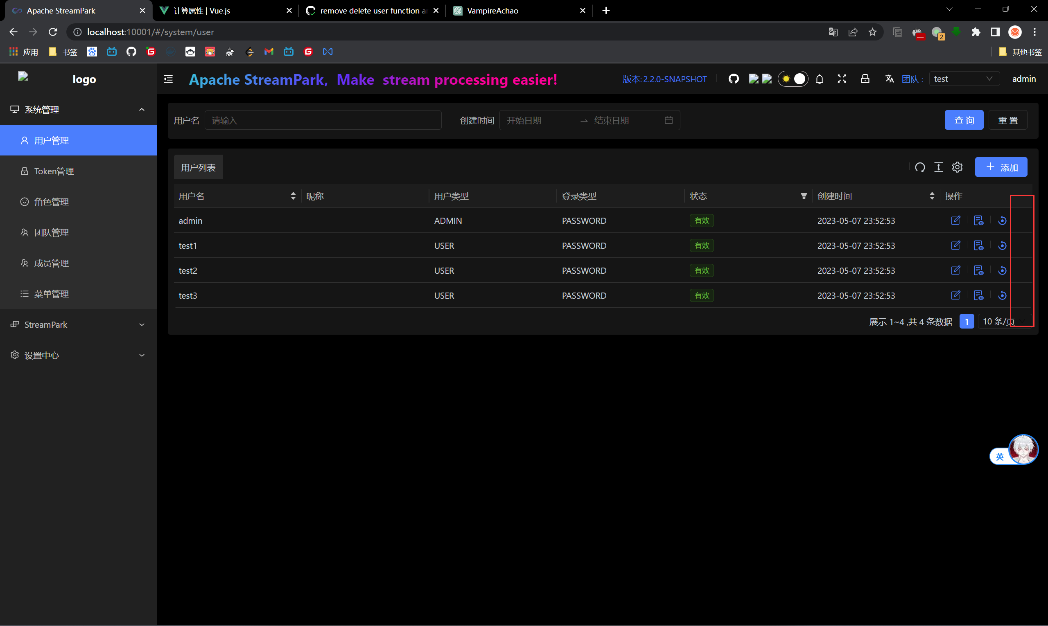
Task: Click the username search input
Action: (323, 121)
